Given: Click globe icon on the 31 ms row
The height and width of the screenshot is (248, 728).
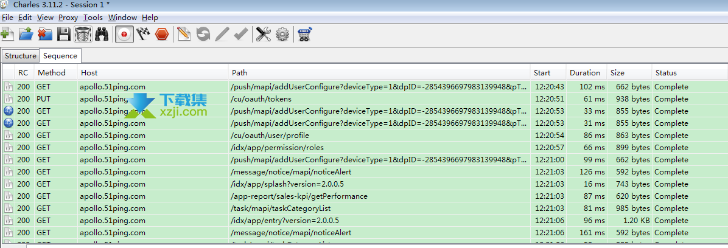Looking at the screenshot, I should (x=9, y=123).
